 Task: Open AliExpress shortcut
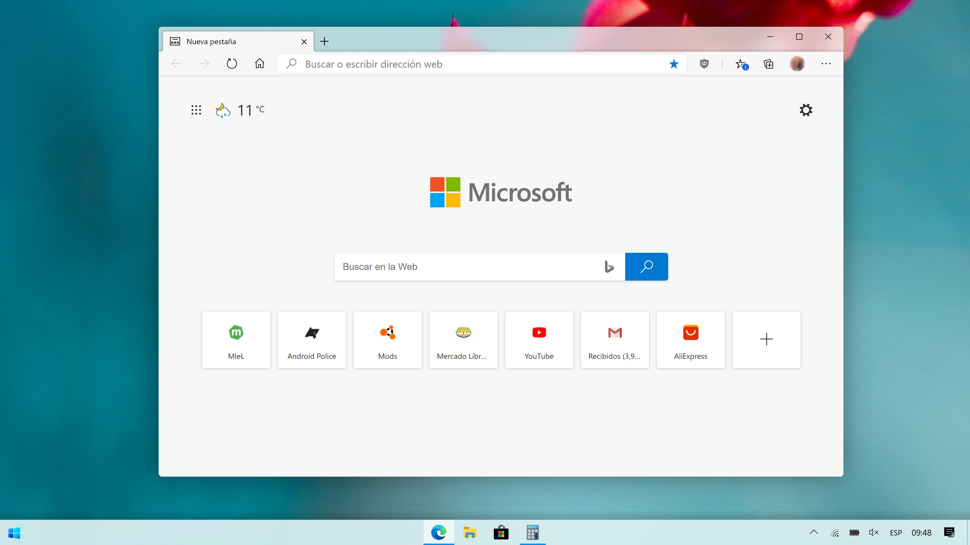tap(690, 339)
